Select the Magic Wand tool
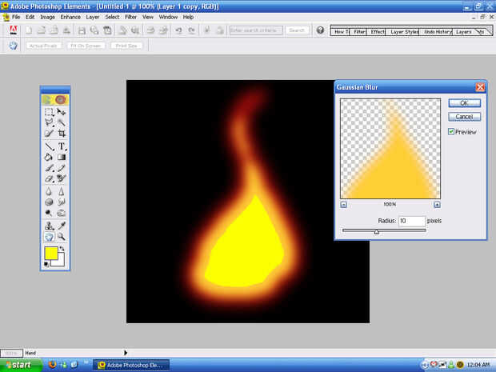496x372 pixels. (x=62, y=122)
